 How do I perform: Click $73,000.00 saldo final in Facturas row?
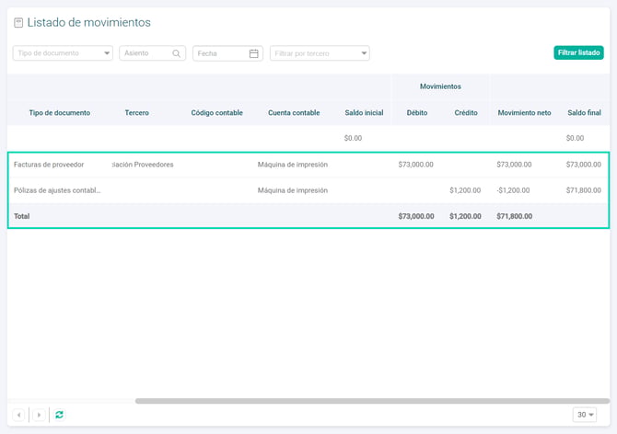tap(584, 165)
